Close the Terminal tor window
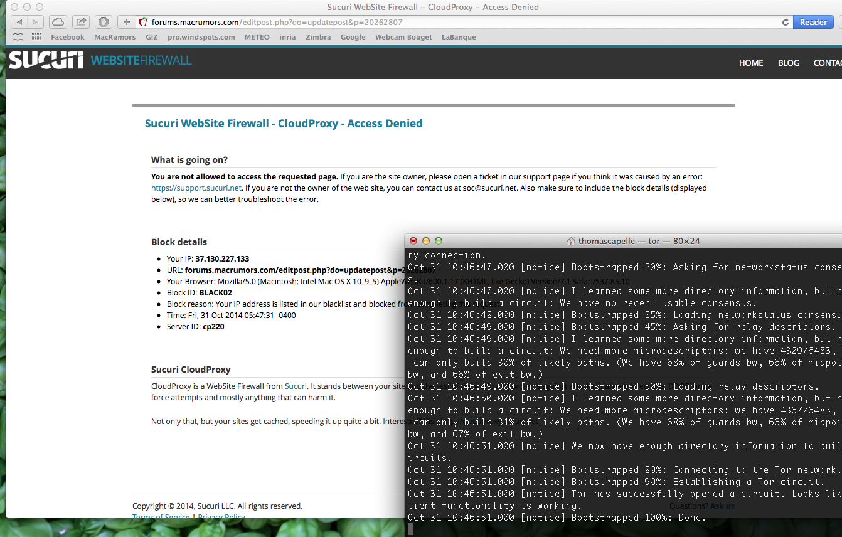 [413, 241]
